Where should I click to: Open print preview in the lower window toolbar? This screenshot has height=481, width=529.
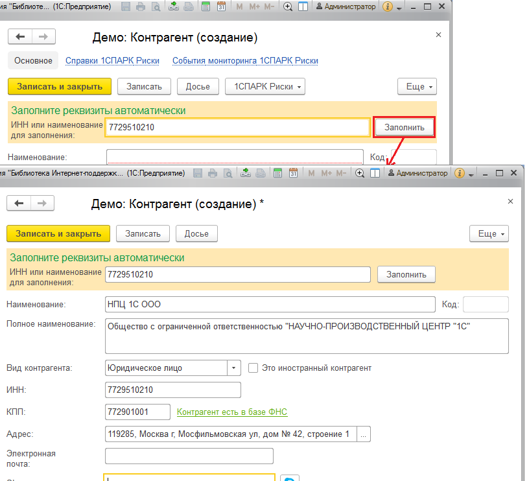coord(228,173)
